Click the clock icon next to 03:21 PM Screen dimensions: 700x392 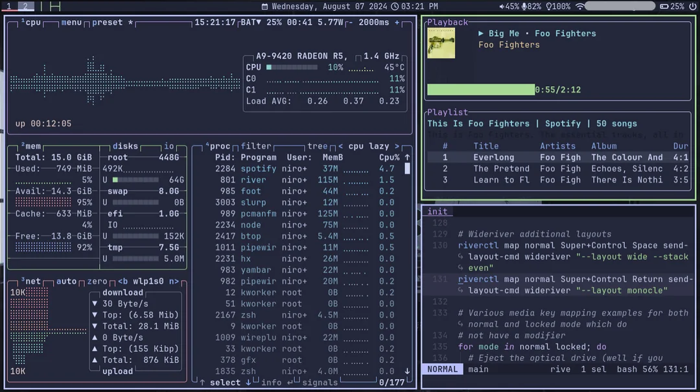tap(395, 6)
